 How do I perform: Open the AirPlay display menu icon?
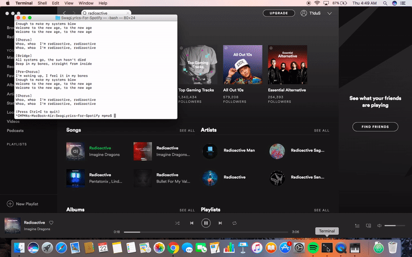click(x=326, y=3)
